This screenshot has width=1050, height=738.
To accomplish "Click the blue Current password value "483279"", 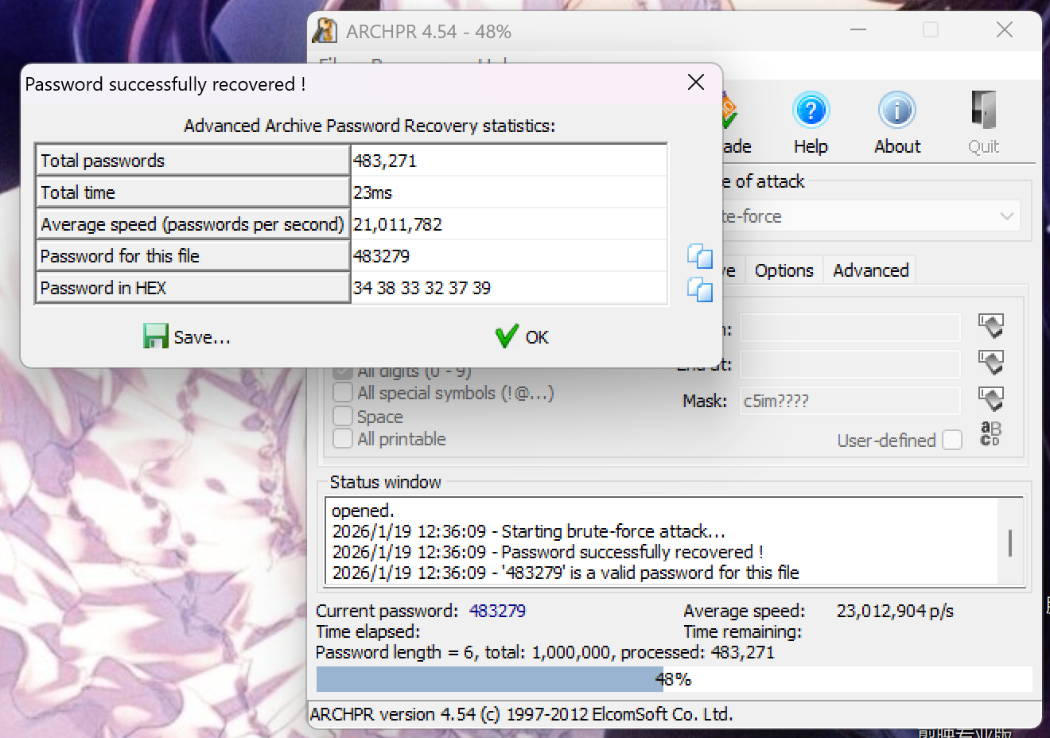I will 497,611.
